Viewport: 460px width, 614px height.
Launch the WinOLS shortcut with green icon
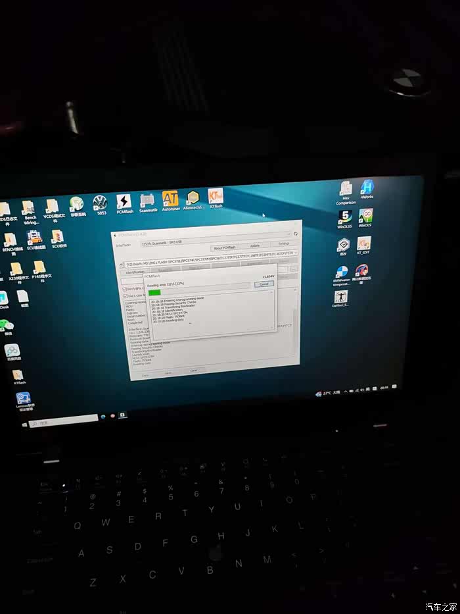365,218
